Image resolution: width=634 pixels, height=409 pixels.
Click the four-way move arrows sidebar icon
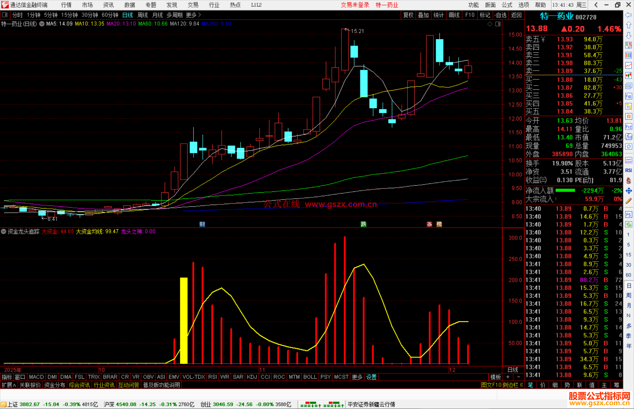click(628, 191)
